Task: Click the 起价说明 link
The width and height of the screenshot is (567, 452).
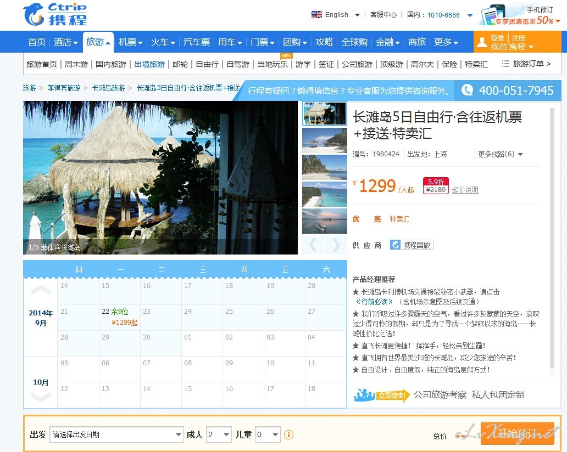Action: [465, 190]
